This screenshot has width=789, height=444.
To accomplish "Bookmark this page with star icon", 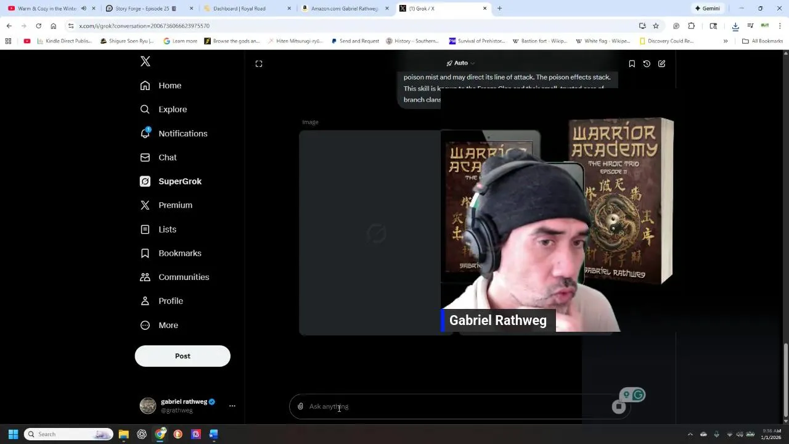I will pyautogui.click(x=656, y=26).
